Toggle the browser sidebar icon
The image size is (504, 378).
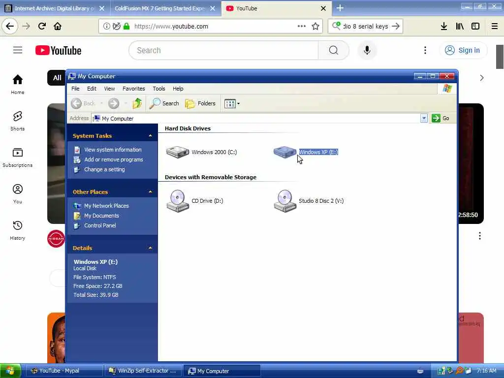coord(475,27)
